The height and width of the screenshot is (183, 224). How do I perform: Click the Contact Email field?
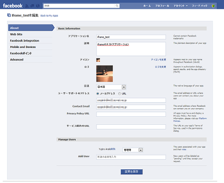click(131, 107)
